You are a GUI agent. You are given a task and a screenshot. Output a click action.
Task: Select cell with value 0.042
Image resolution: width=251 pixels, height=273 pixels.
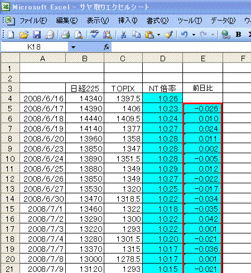(203, 218)
